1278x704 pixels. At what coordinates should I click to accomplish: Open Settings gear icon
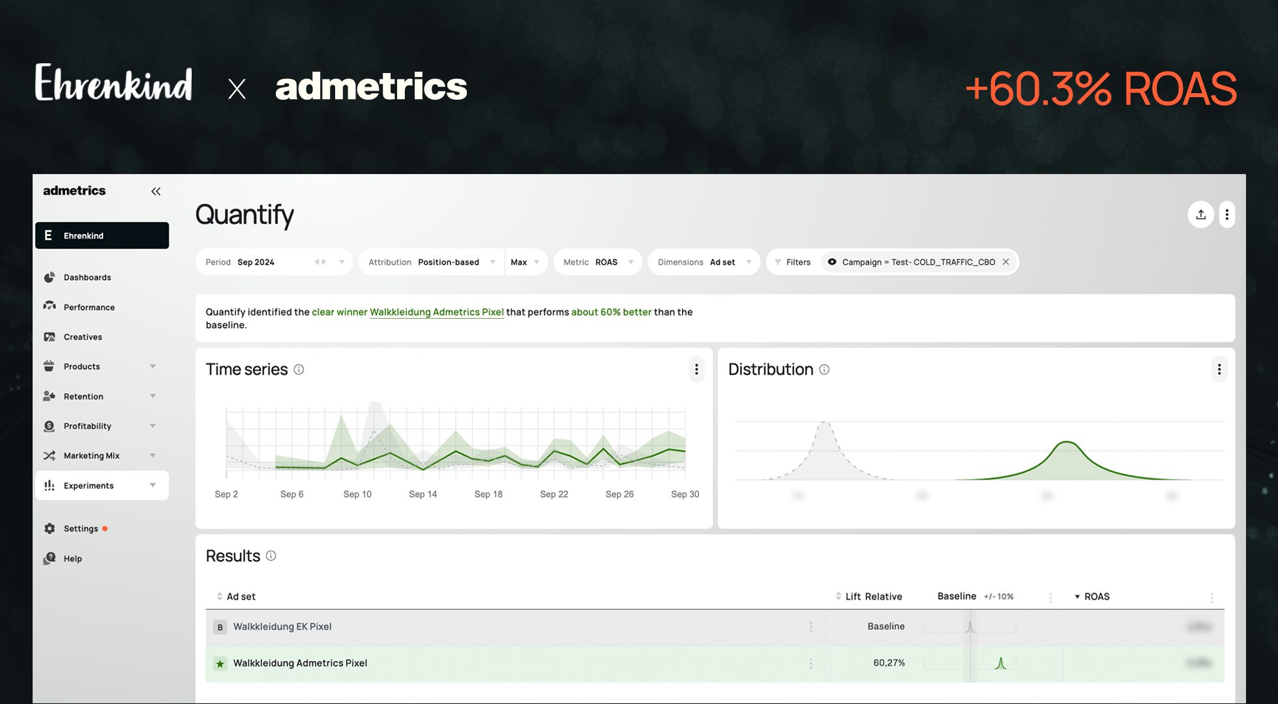50,528
